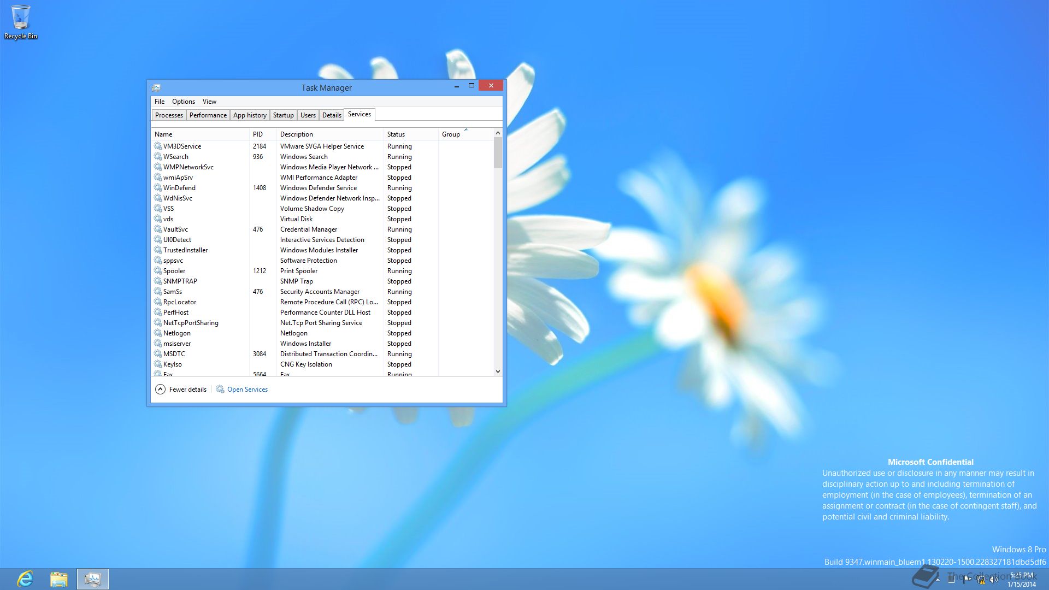
Task: Click the Open Services gear icon
Action: [x=220, y=390]
